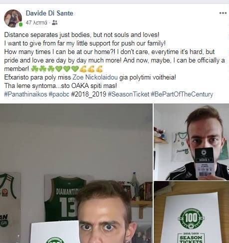Open the #SeasonTicket hashtag
Screen dimensions: 229x243
[129, 94]
